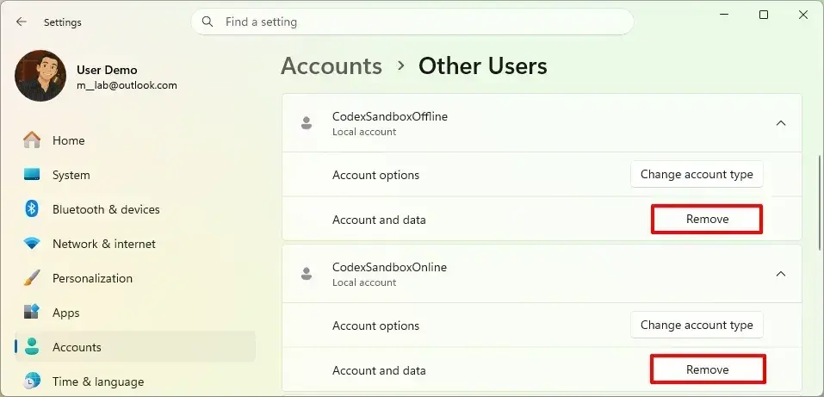Click the User Demo name text
824x397 pixels.
(107, 70)
